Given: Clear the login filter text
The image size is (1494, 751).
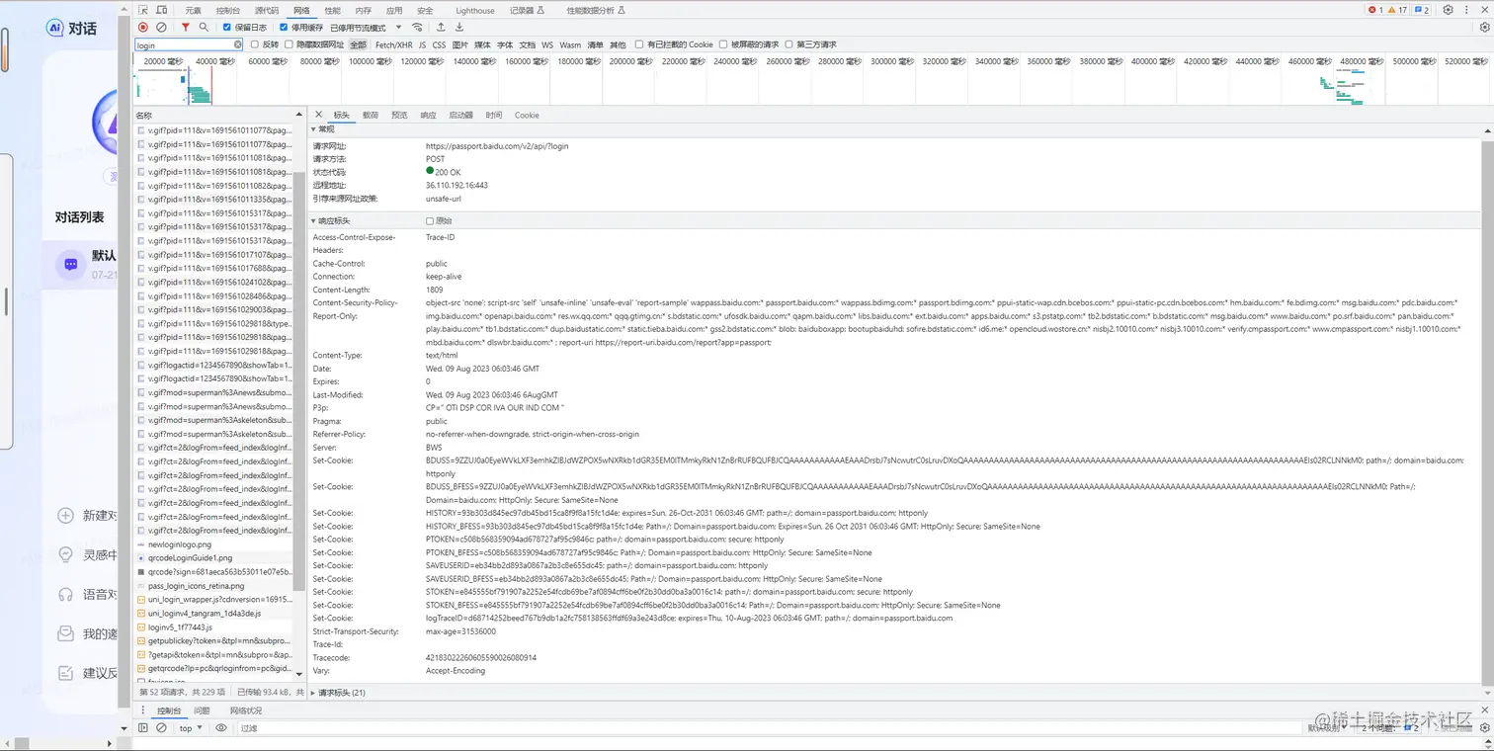Looking at the screenshot, I should pyautogui.click(x=238, y=44).
